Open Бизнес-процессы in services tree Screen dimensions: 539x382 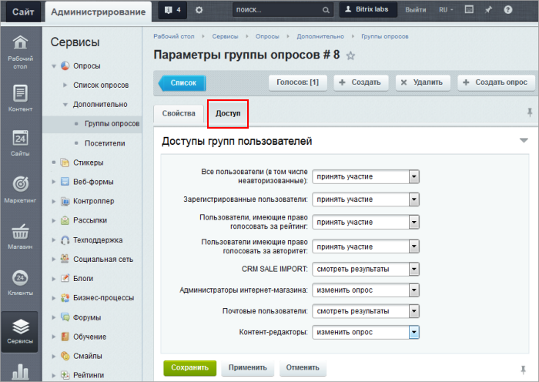pos(103,298)
